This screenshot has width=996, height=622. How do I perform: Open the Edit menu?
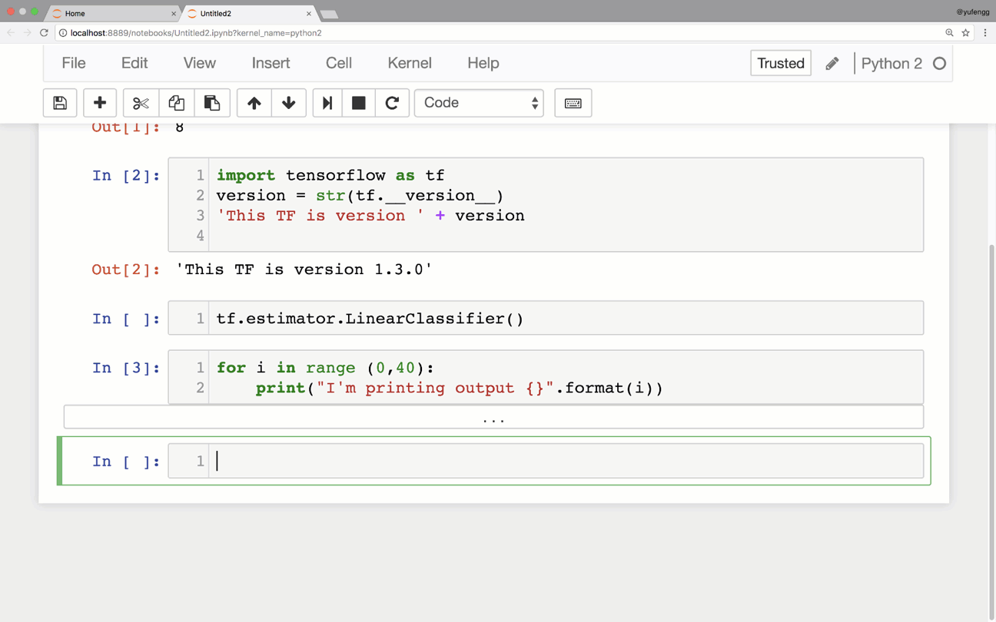click(134, 63)
